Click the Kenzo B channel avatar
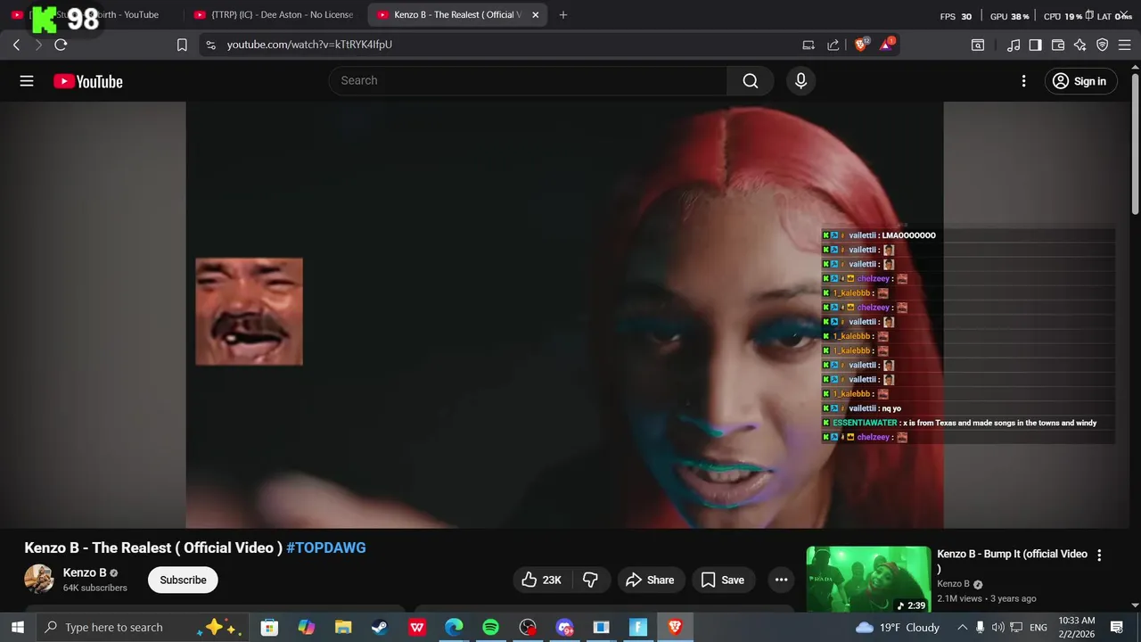This screenshot has height=642, width=1141. point(38,580)
